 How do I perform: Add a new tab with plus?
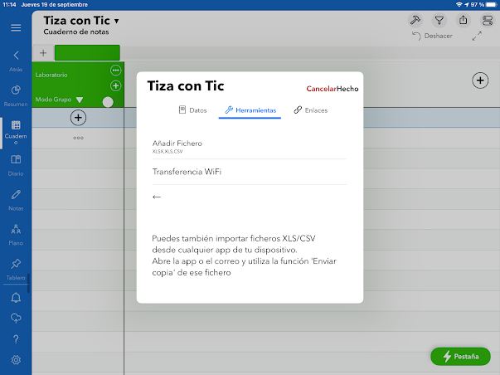tap(43, 52)
